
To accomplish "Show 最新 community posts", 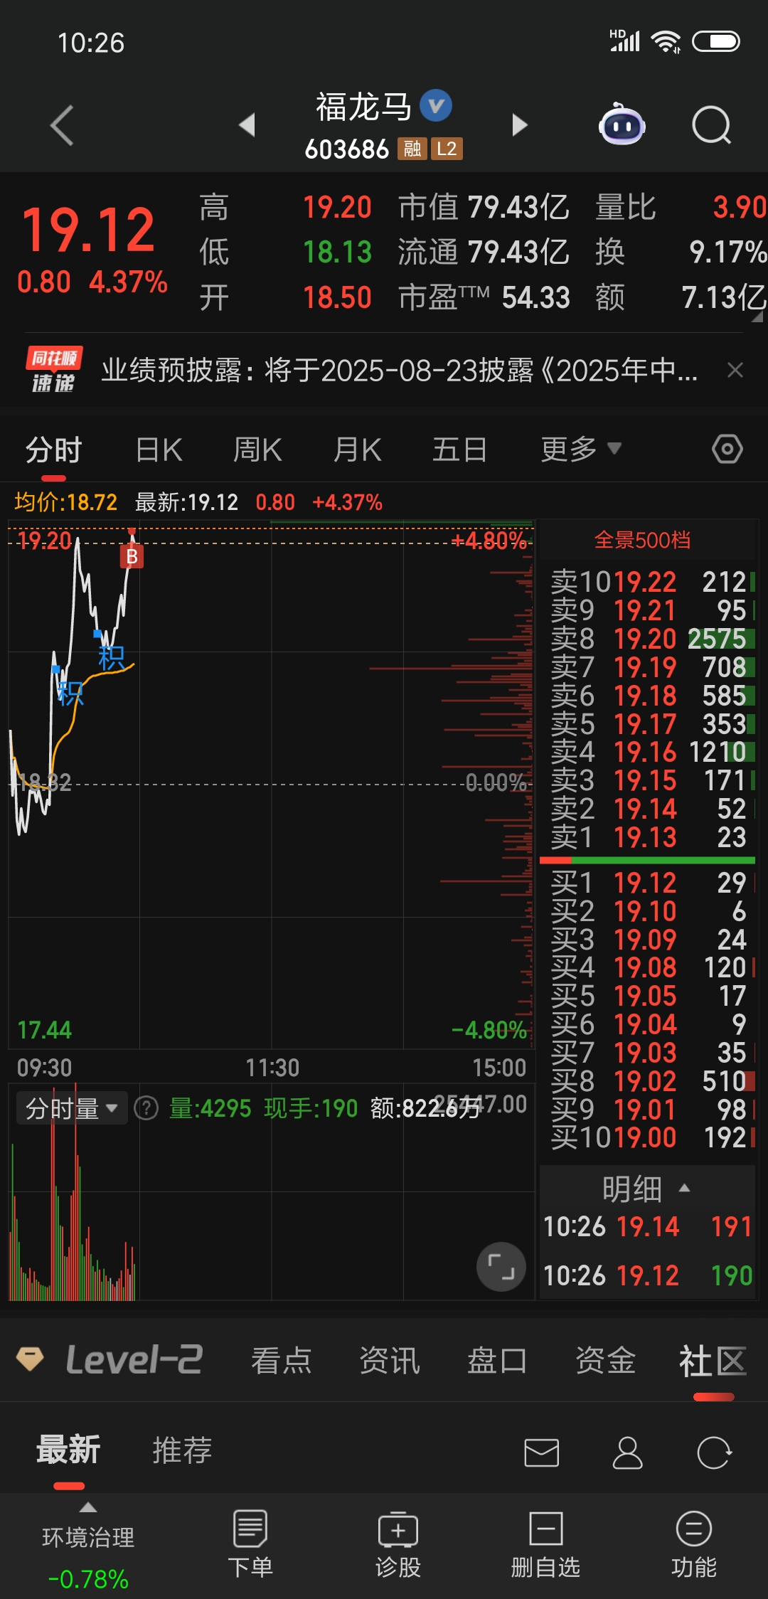I will click(x=68, y=1450).
